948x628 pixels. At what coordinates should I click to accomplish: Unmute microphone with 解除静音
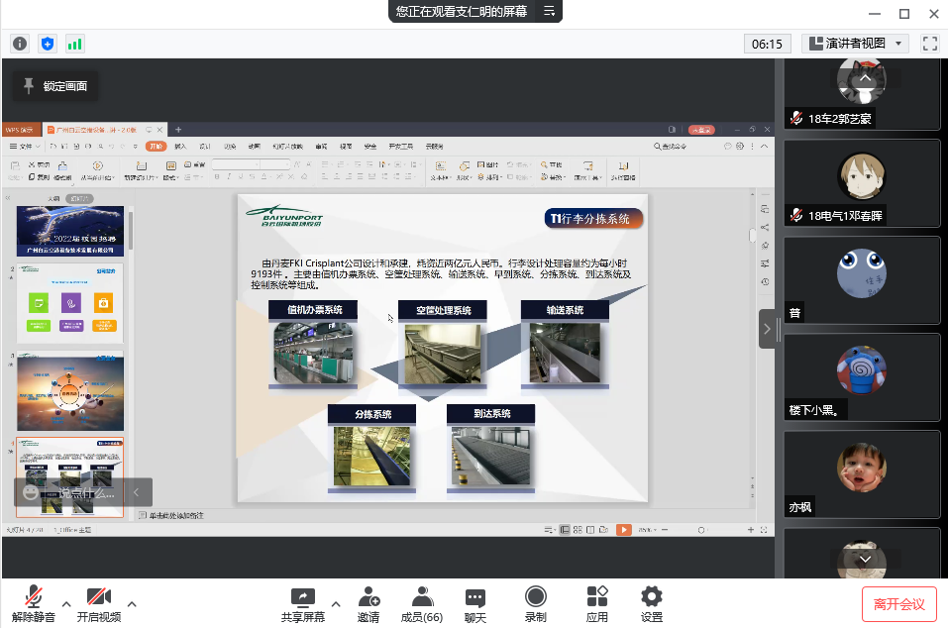pyautogui.click(x=34, y=603)
